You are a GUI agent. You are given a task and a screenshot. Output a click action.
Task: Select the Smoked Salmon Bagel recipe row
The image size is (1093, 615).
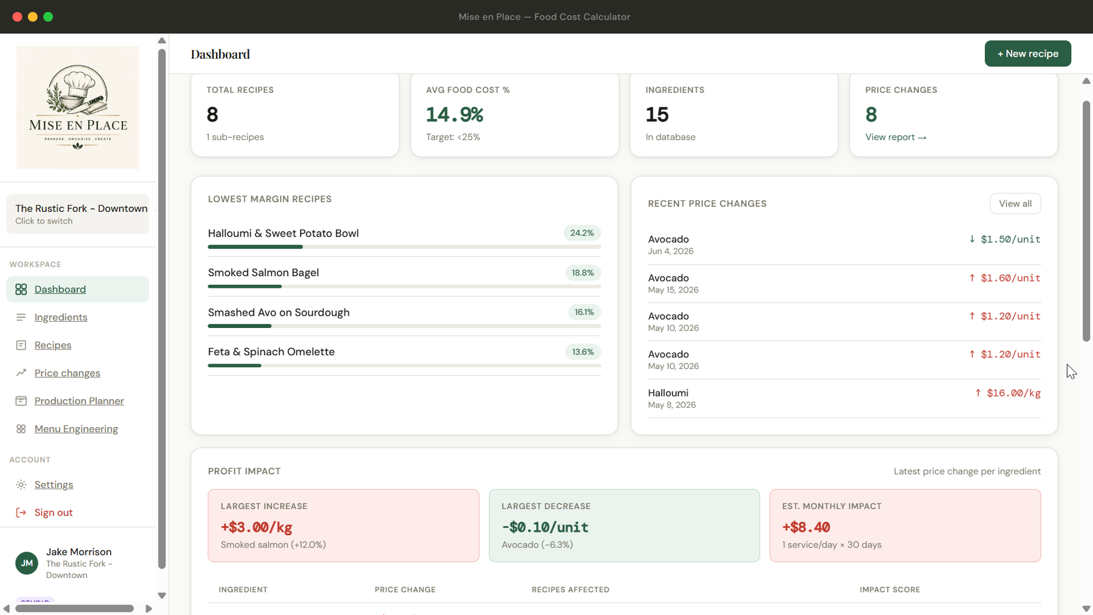point(404,277)
